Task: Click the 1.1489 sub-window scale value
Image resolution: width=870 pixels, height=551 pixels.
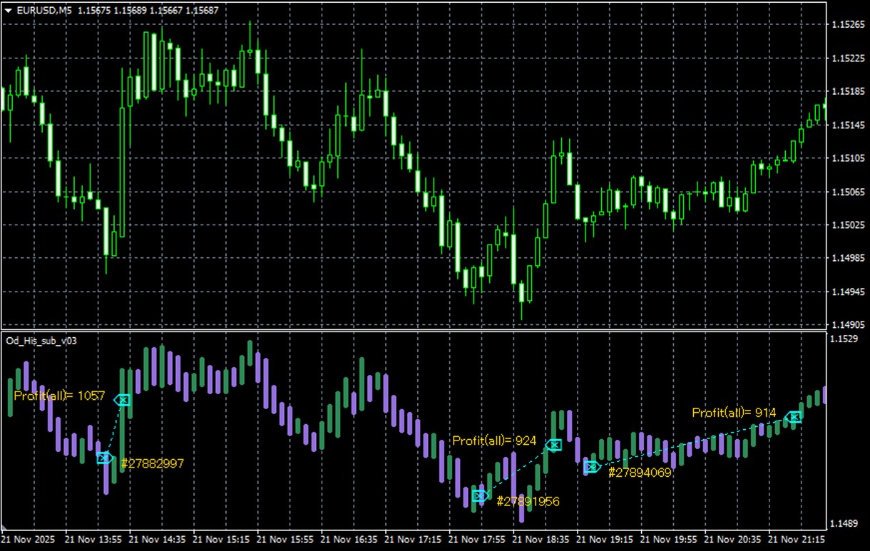Action: click(845, 523)
